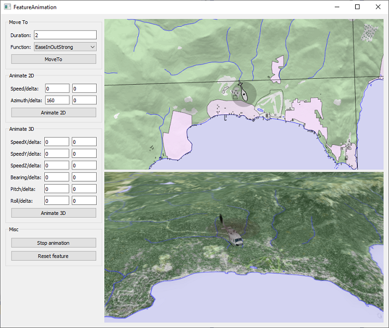Click the FeatureAnimation app icon in title bar
389x328 pixels.
pyautogui.click(x=7, y=7)
